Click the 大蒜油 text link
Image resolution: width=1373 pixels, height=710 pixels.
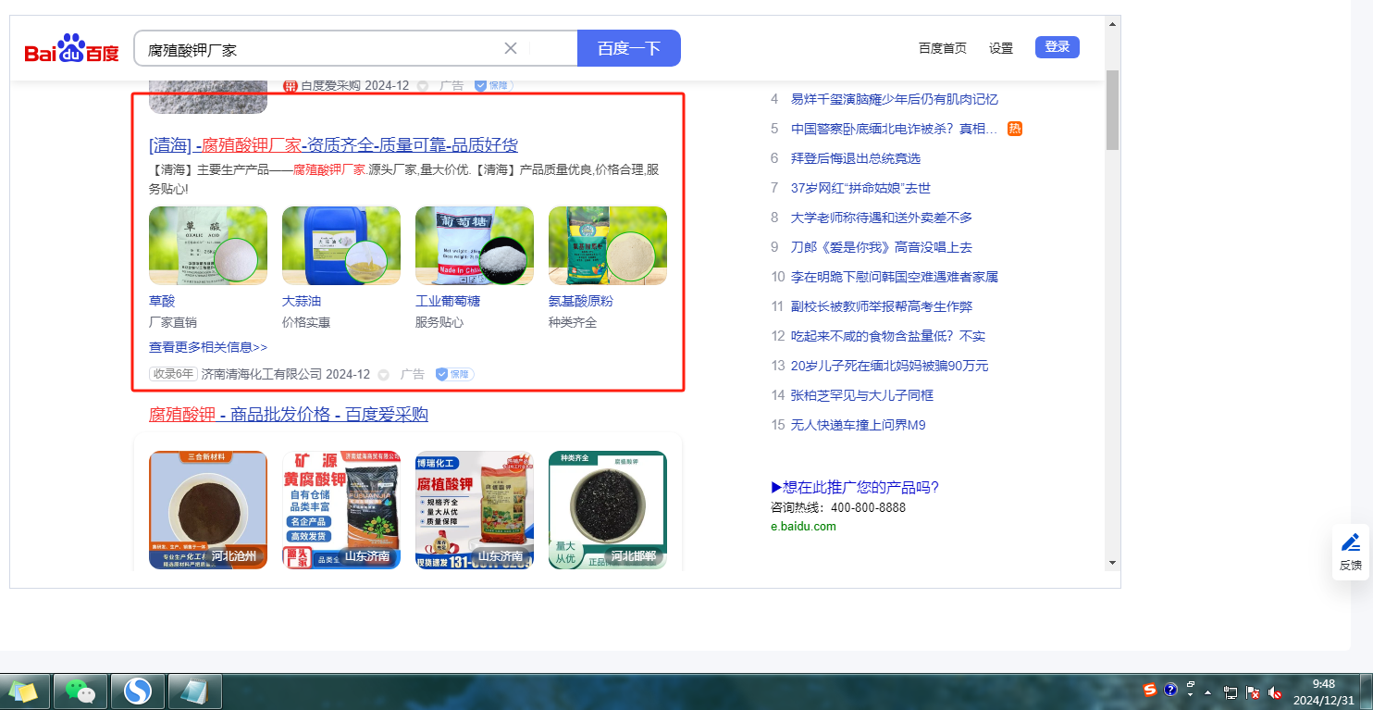(x=302, y=302)
